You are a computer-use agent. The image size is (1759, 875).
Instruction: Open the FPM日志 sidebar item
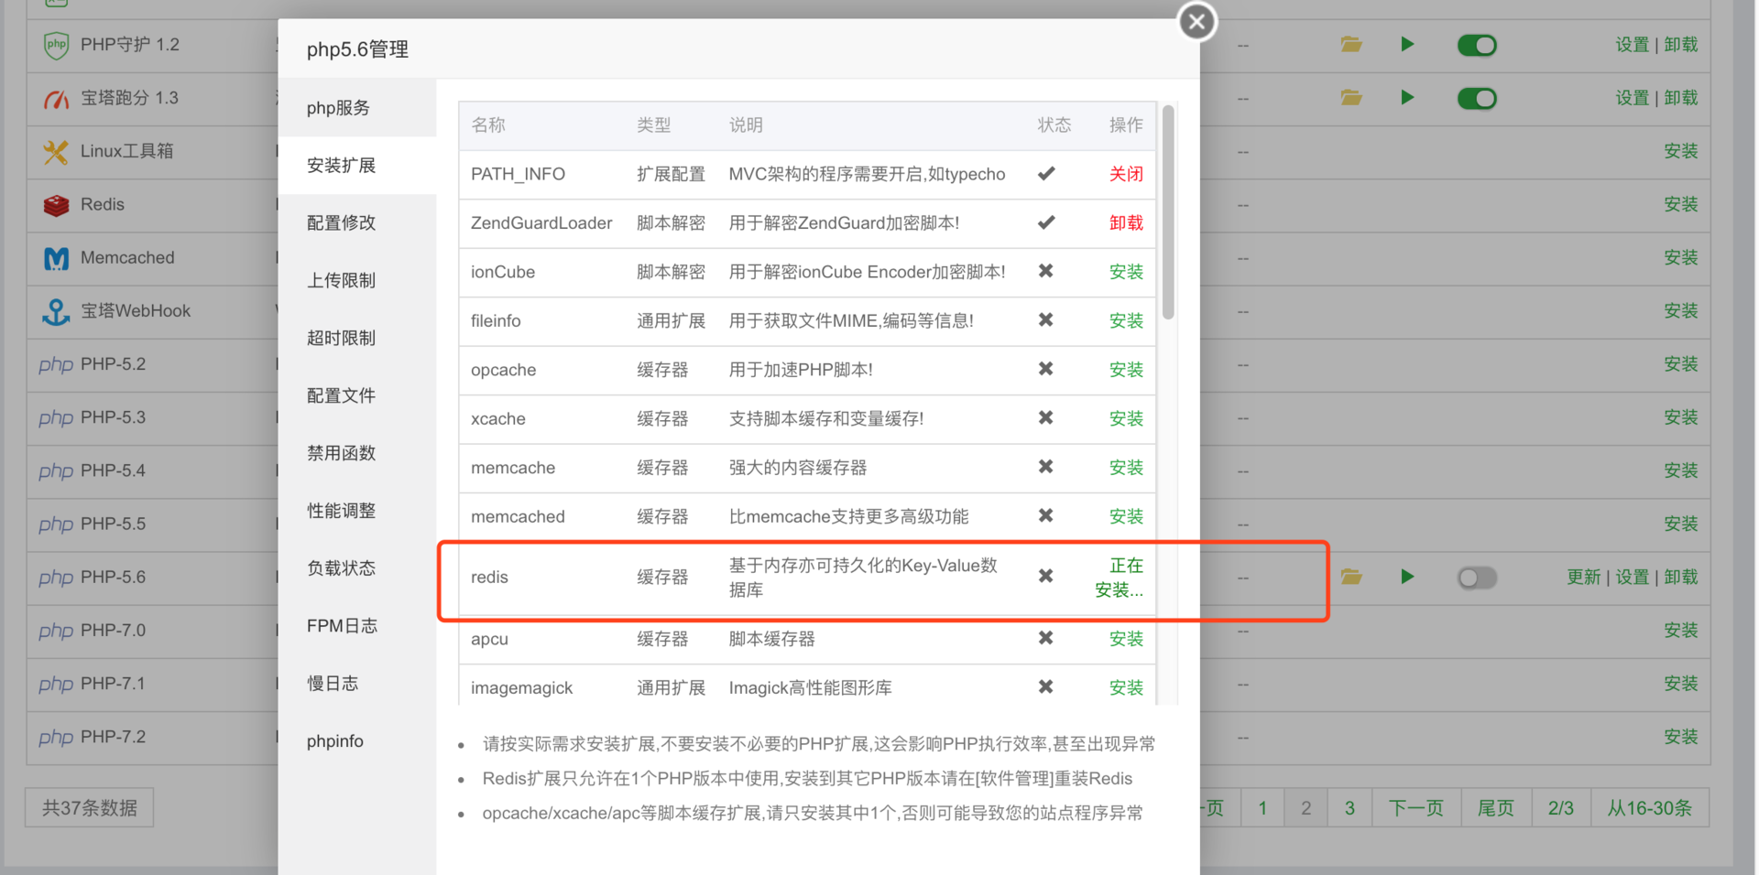coord(339,625)
